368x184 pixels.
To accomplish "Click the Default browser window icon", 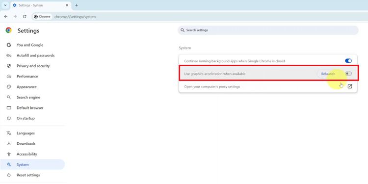I will coord(9,108).
